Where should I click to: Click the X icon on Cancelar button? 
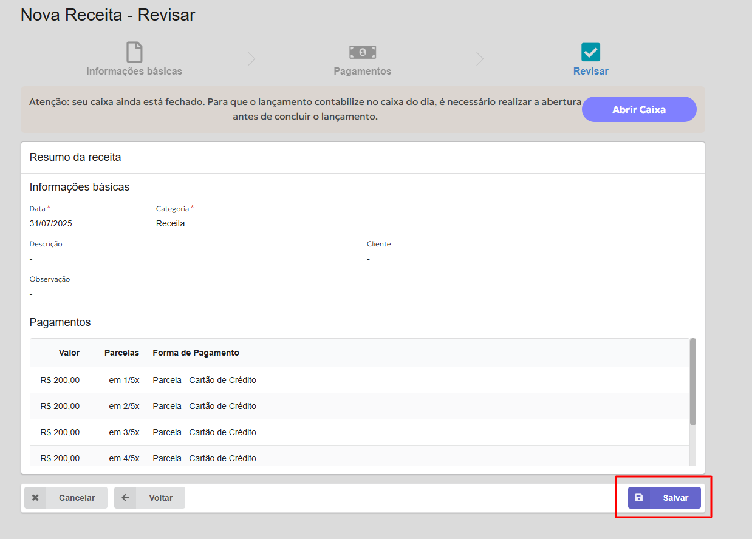pyautogui.click(x=35, y=498)
